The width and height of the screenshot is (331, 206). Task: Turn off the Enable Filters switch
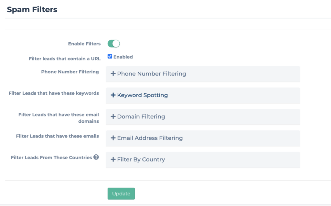(114, 44)
